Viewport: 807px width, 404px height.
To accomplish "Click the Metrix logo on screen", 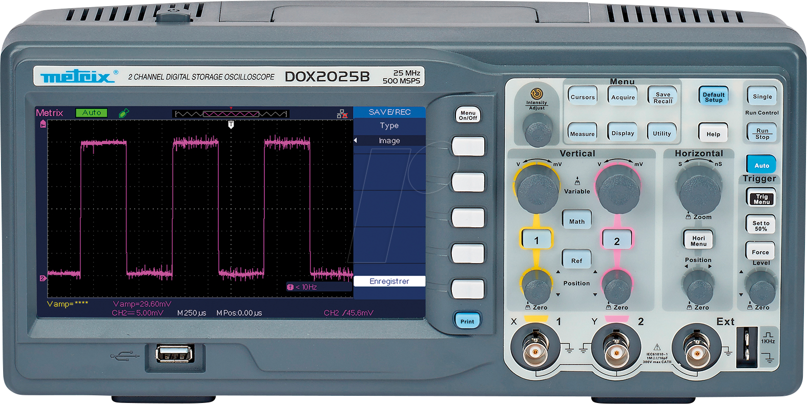I will coord(50,112).
